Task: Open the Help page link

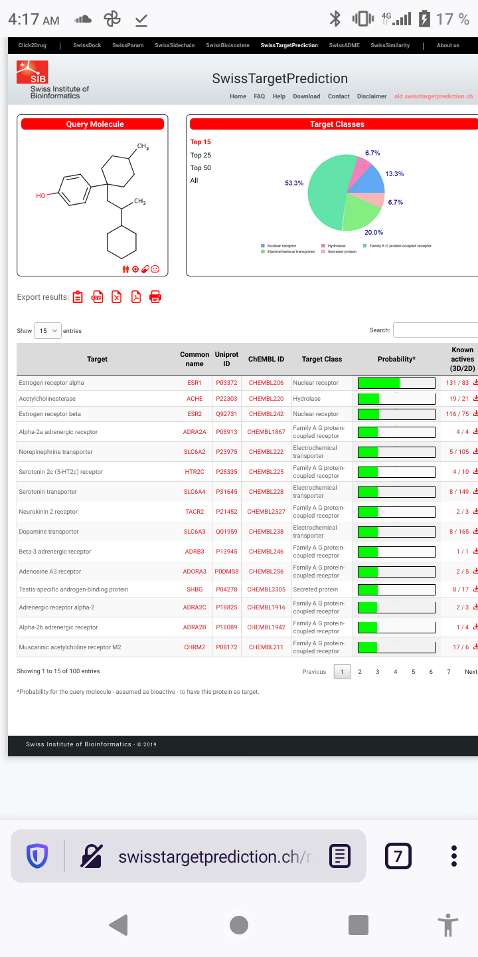Action: click(x=279, y=96)
